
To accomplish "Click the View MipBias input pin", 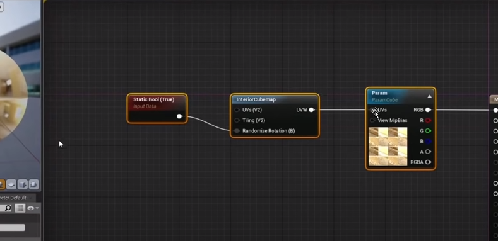I will [x=372, y=120].
